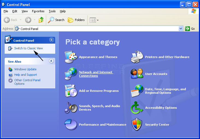Screen dimensions: 200x139
Task: Minimize the Control Panel window
Action: [183, 5]
